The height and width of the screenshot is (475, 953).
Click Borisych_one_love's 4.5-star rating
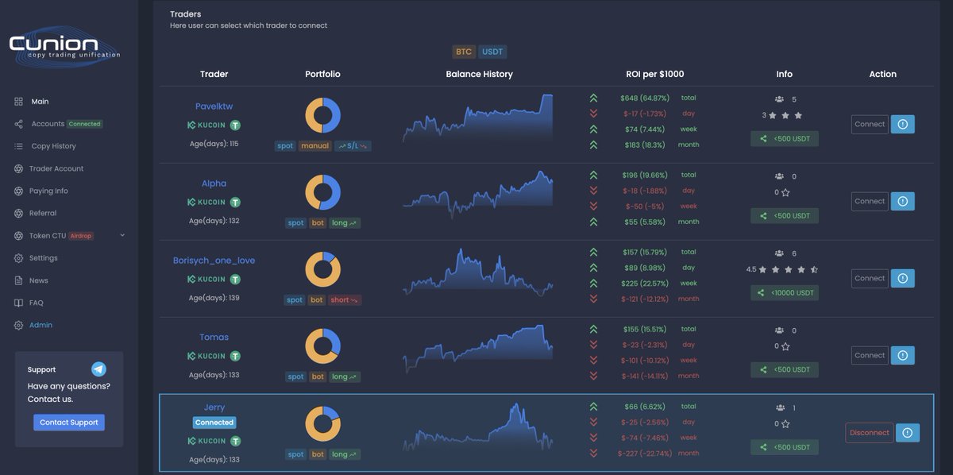click(782, 269)
